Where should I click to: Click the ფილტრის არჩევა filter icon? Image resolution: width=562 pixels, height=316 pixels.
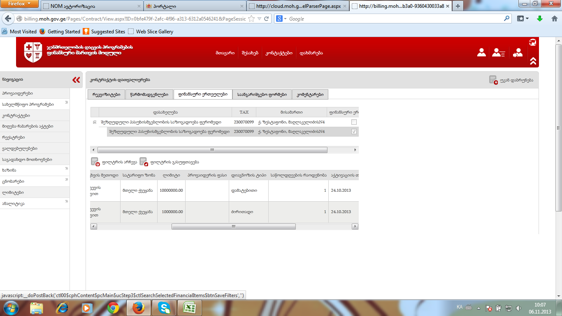point(95,162)
